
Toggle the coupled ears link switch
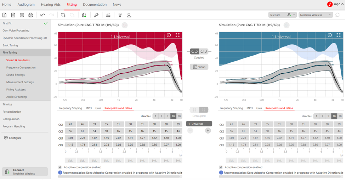pyautogui.click(x=199, y=51)
